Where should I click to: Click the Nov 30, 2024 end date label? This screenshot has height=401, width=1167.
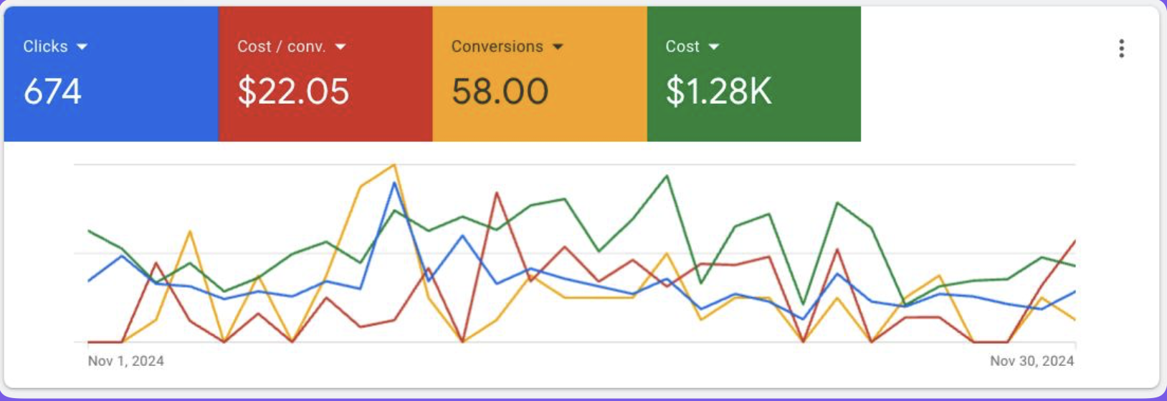[x=1032, y=361]
